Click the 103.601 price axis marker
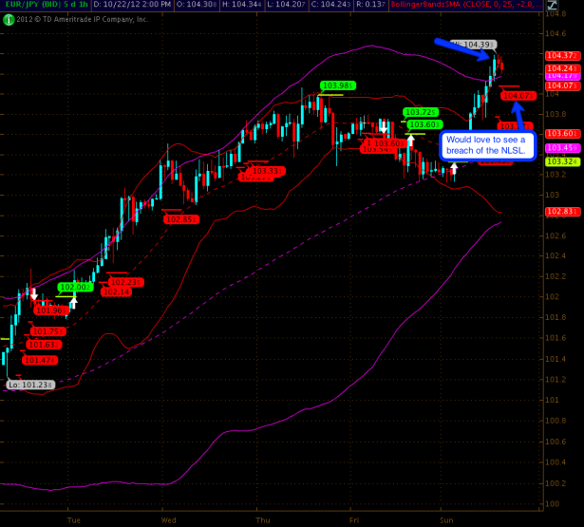584x527 pixels. pos(563,134)
